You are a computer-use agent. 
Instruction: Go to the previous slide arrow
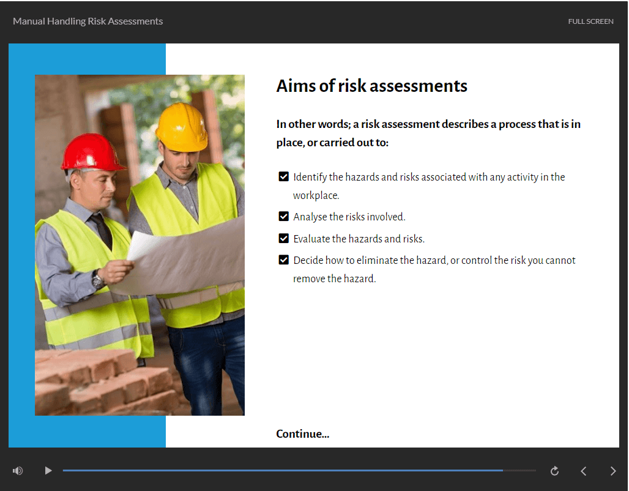(584, 471)
